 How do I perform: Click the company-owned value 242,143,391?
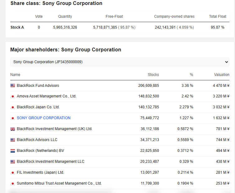[x=165, y=27]
